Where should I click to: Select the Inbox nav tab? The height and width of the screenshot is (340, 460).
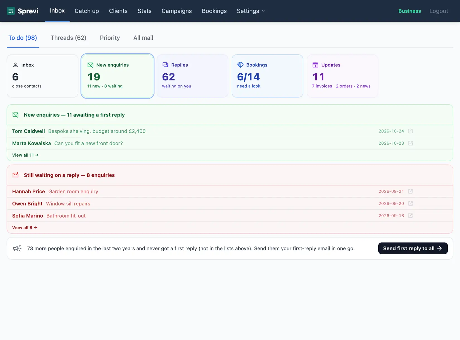(x=57, y=11)
